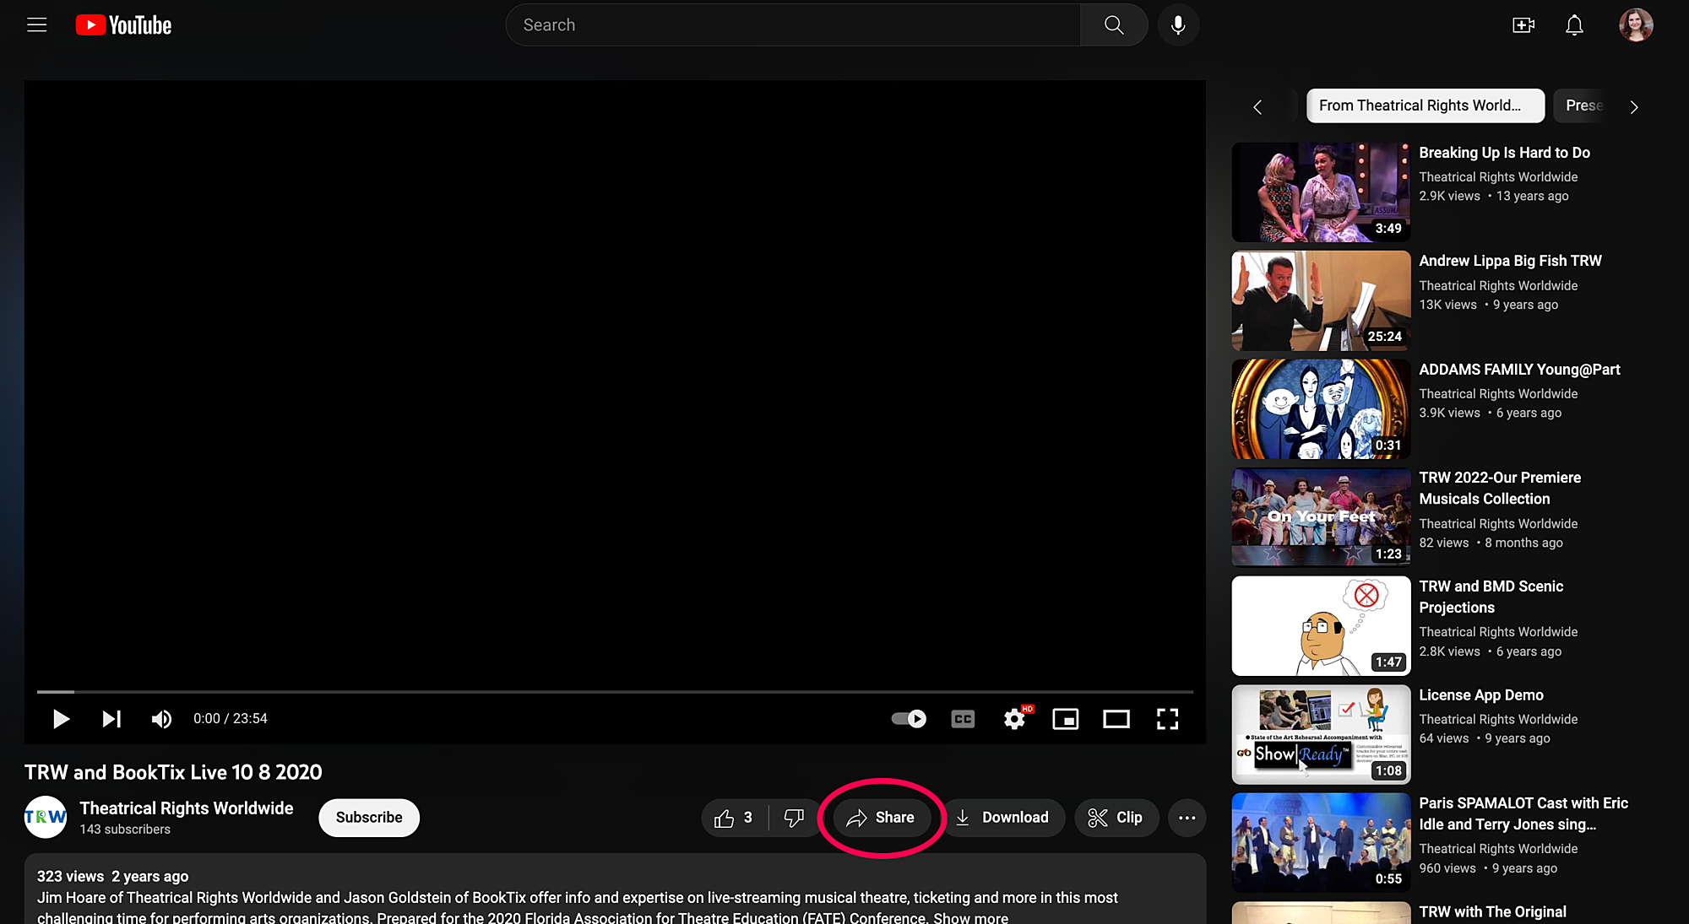The width and height of the screenshot is (1689, 924).
Task: Open the Show Ready License App thumbnail
Action: [1321, 735]
